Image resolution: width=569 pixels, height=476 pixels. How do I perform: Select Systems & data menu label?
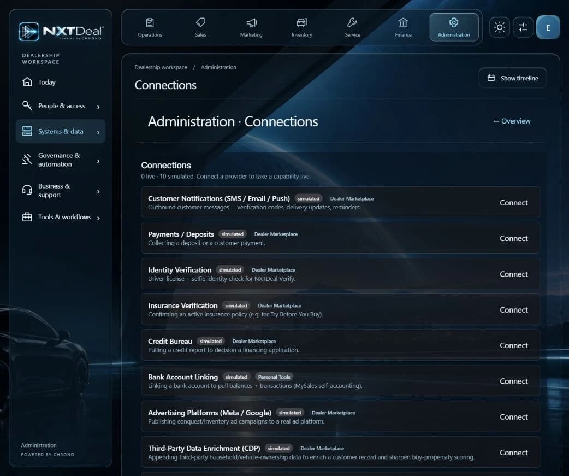coord(61,131)
